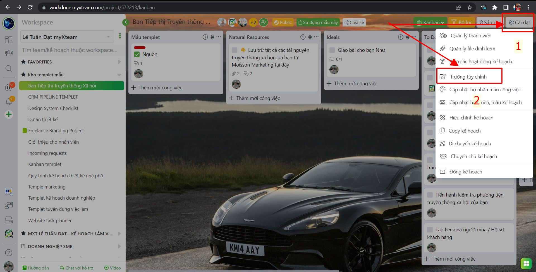Click the add member icon in the header
The height and width of the screenshot is (272, 536).
(264, 22)
